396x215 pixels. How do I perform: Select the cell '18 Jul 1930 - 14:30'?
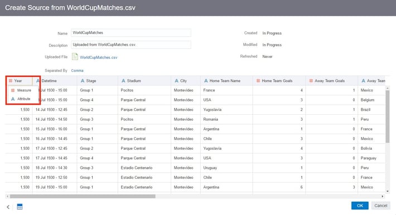click(x=55, y=168)
